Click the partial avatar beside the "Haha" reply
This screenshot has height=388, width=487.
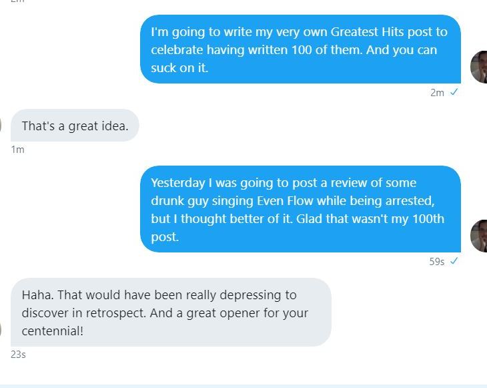click(x=1, y=329)
